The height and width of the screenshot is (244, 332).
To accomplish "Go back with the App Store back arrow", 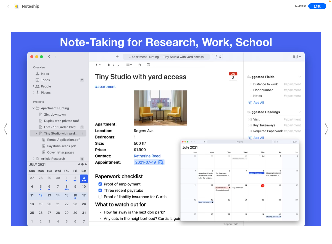I will pos(8,6).
